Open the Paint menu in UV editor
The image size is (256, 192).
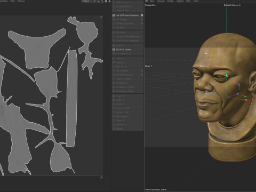pos(12,1)
